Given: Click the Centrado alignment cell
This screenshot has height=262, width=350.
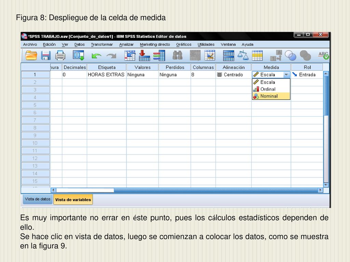Looking at the screenshot, I should (x=233, y=75).
